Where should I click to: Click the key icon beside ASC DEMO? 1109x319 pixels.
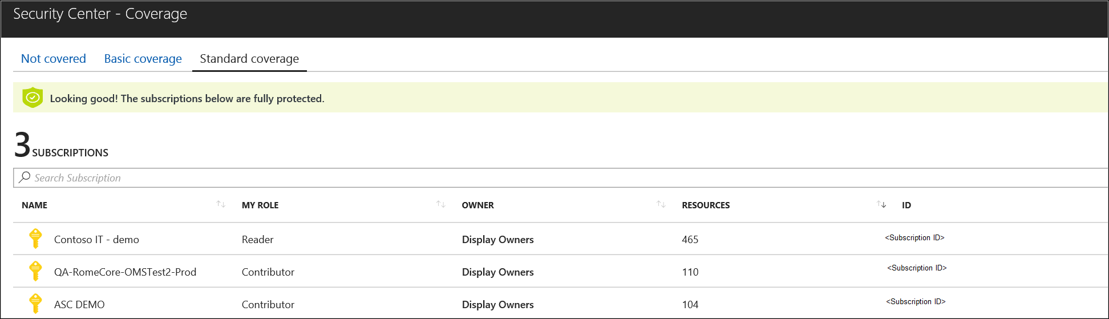pyautogui.click(x=35, y=304)
